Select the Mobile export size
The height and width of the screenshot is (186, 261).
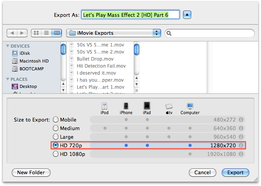point(56,120)
